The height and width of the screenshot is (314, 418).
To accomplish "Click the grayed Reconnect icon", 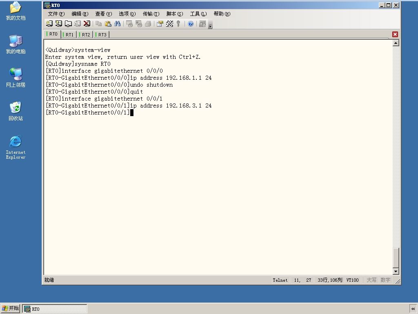I will (x=78, y=24).
